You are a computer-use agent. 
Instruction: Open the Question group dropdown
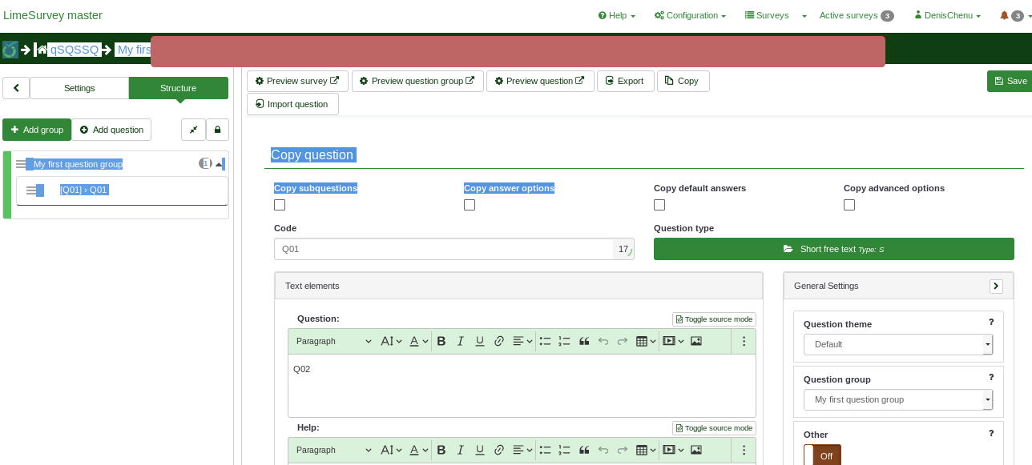[897, 399]
